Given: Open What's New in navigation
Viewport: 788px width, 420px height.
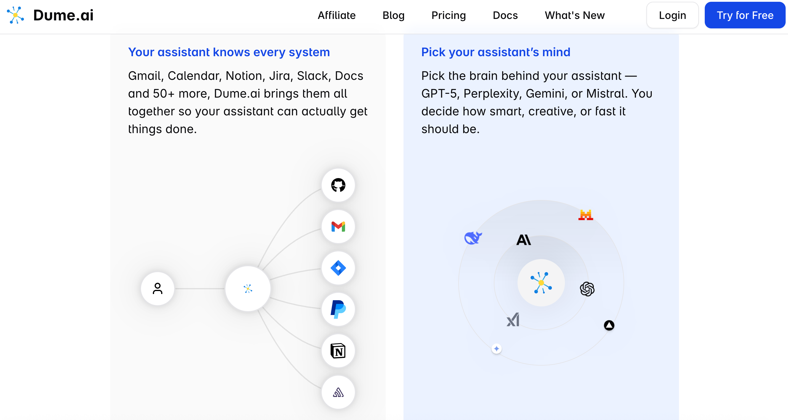Looking at the screenshot, I should [574, 15].
